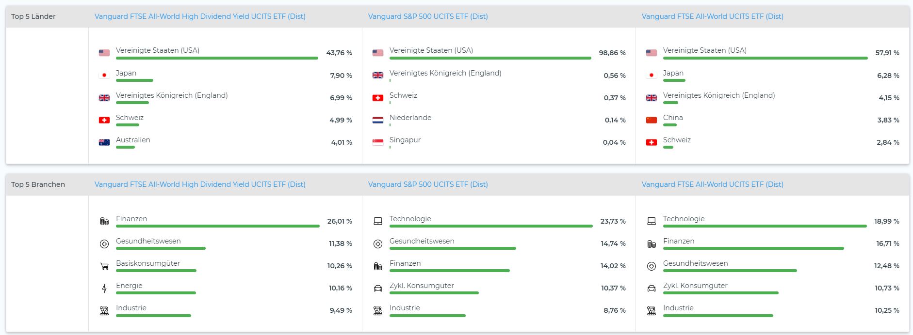The width and height of the screenshot is (913, 335).
Task: Open Vanguard S&P 500 ETF link under Top 5 Länder
Action: pyautogui.click(x=428, y=16)
